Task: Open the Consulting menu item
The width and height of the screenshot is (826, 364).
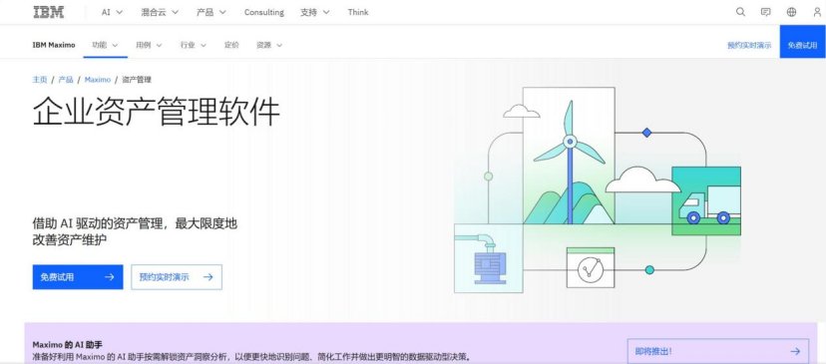Action: coord(264,12)
